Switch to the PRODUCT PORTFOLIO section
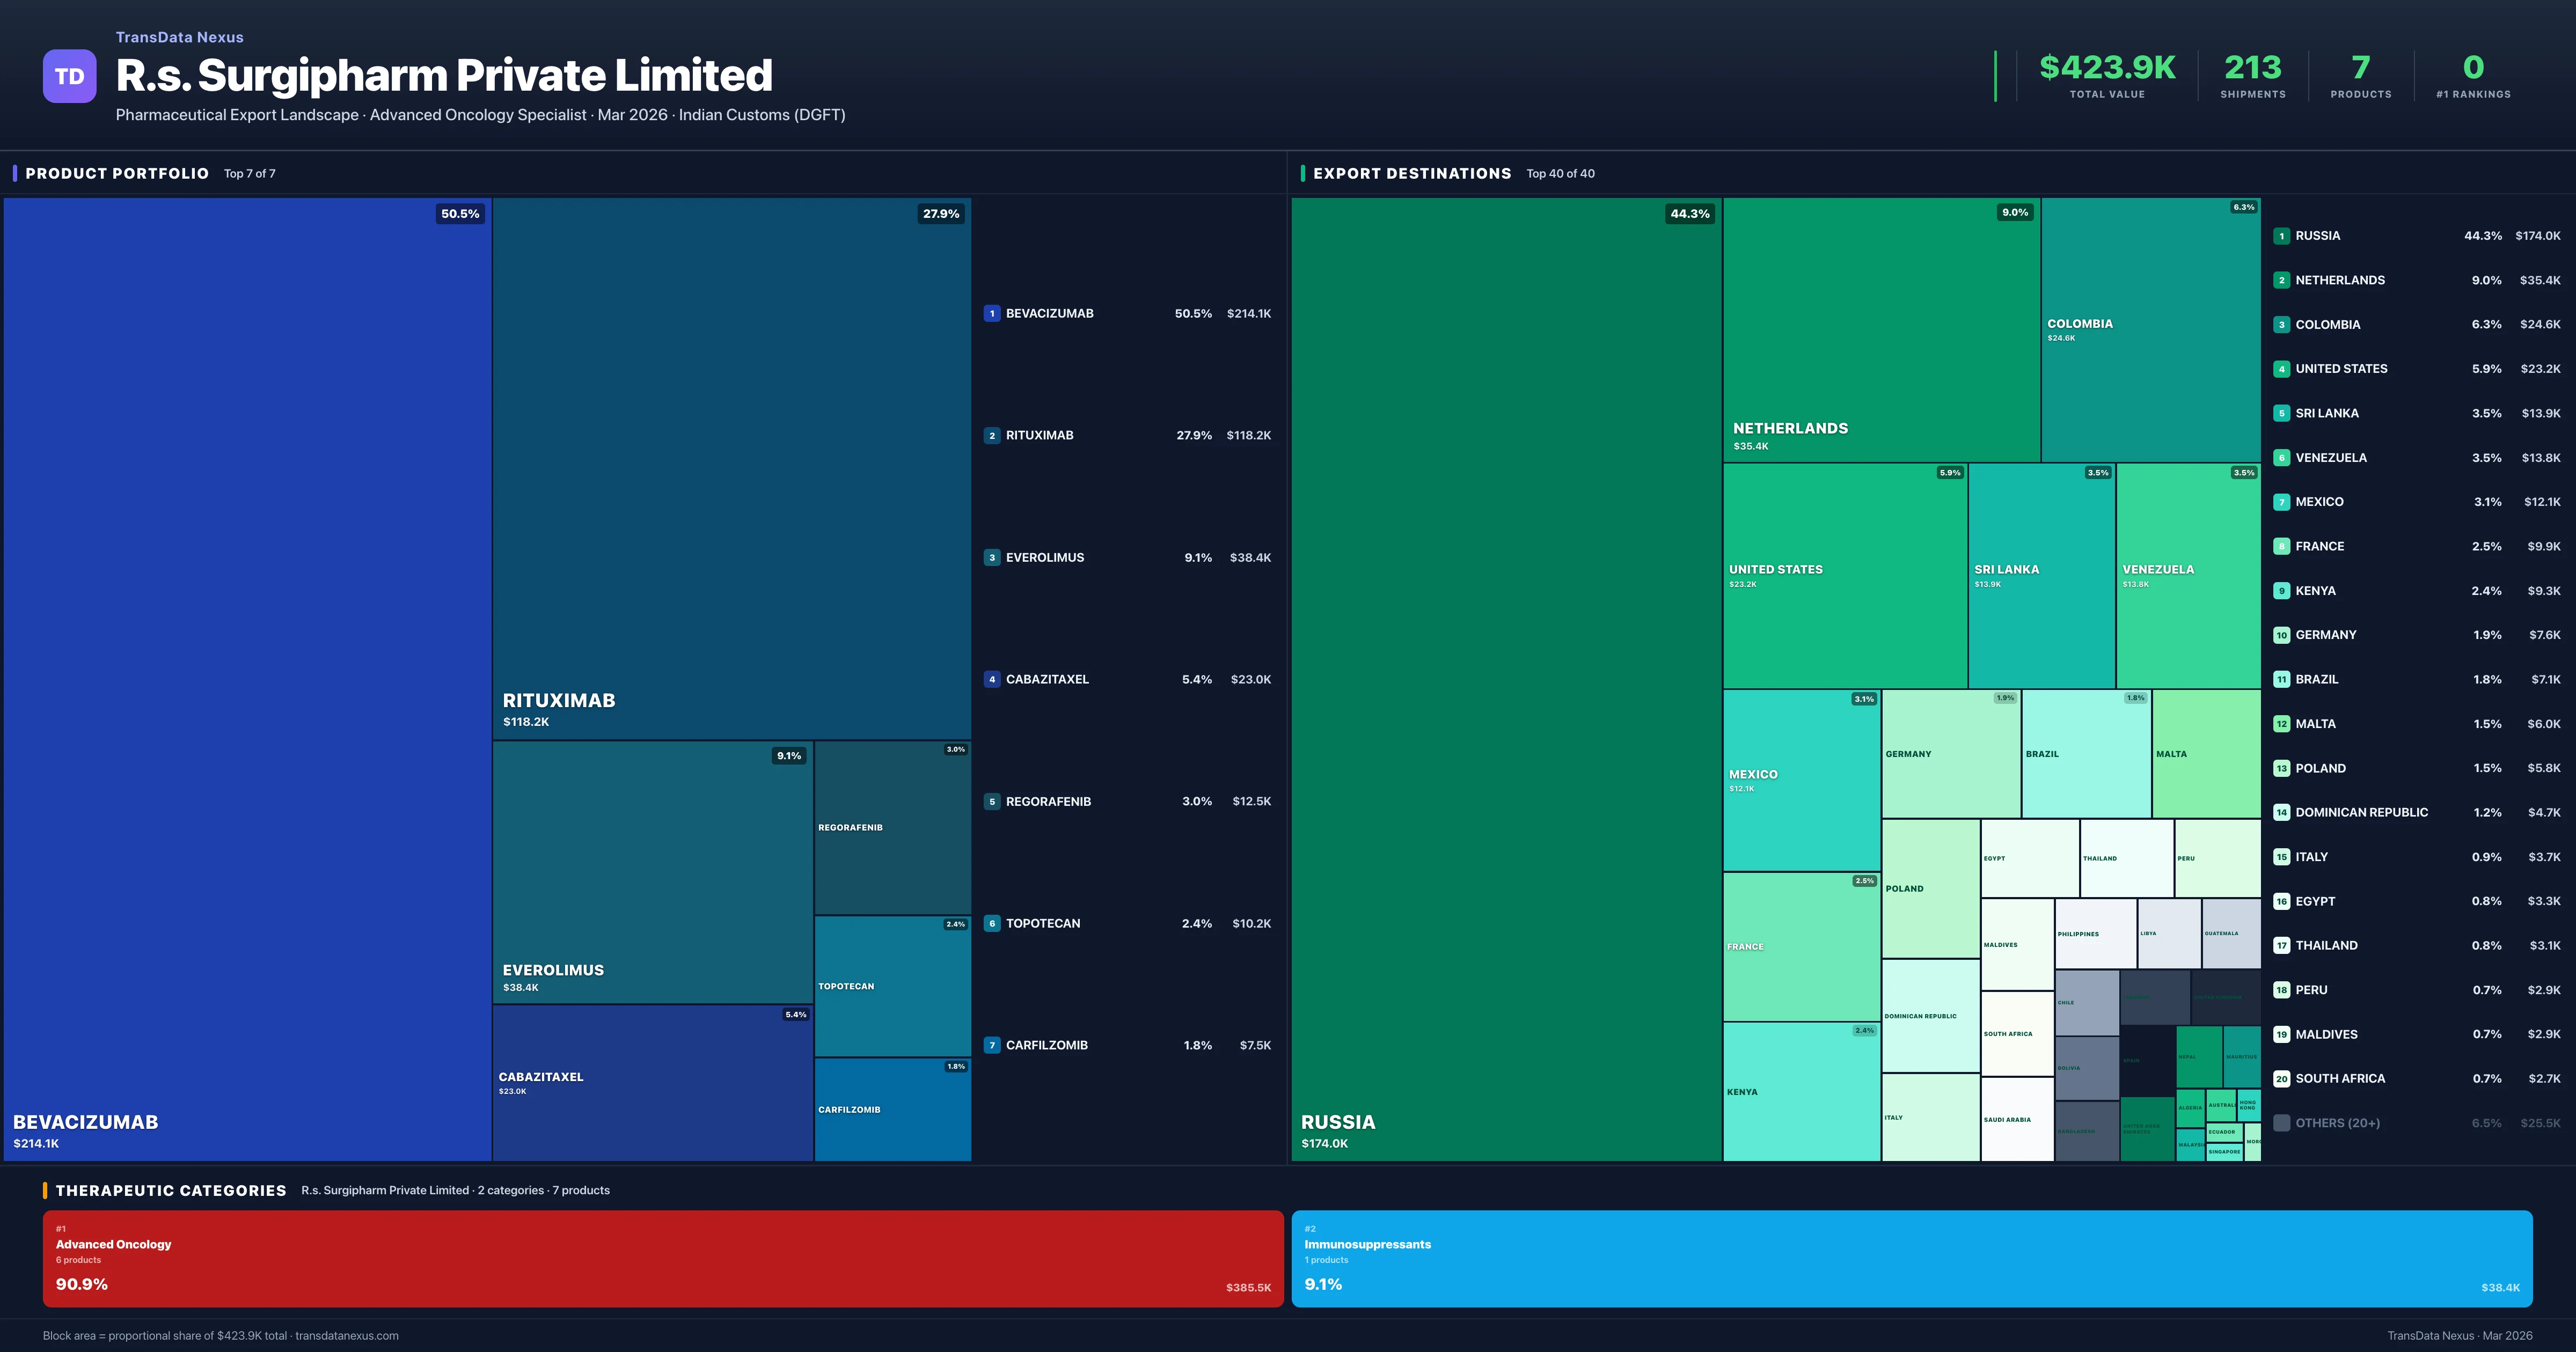The width and height of the screenshot is (2576, 1352). pyautogui.click(x=117, y=173)
